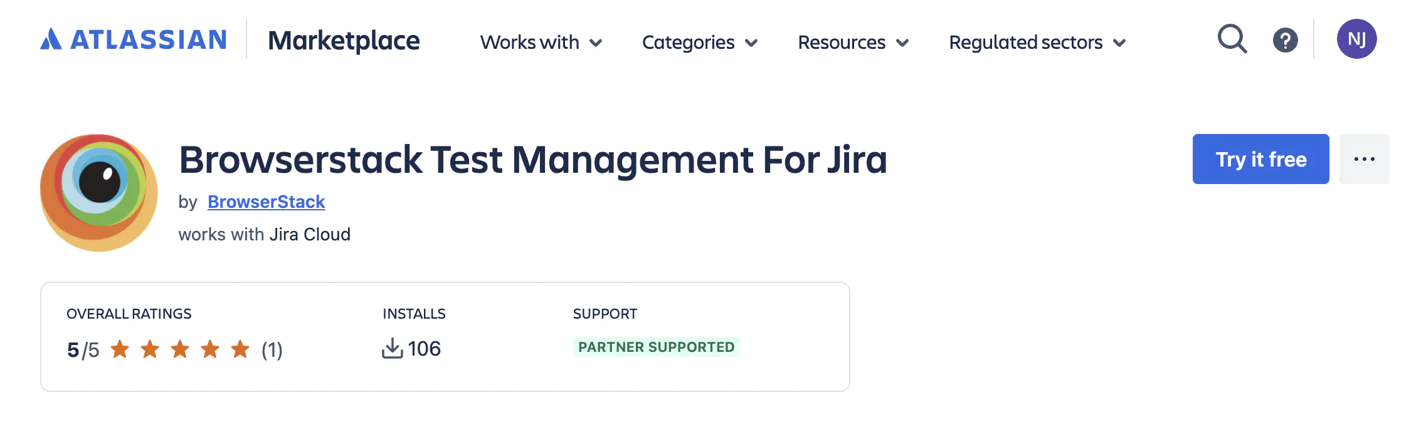Click the search magnifier icon
Image resolution: width=1426 pixels, height=437 pixels.
click(1232, 39)
